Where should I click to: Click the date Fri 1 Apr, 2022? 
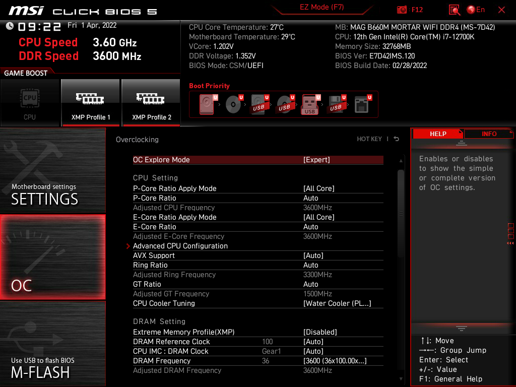pyautogui.click(x=92, y=25)
